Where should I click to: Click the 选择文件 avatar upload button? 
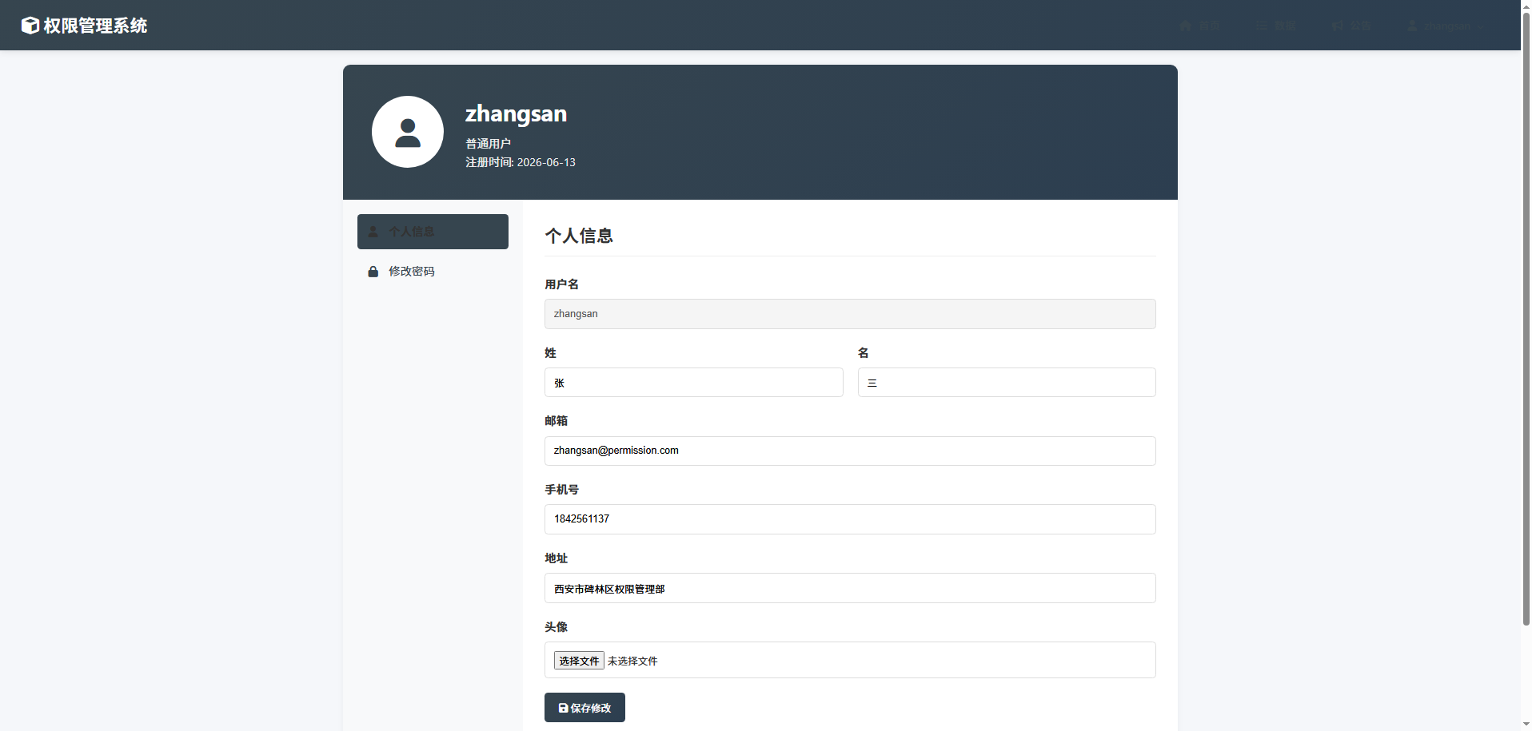click(579, 661)
